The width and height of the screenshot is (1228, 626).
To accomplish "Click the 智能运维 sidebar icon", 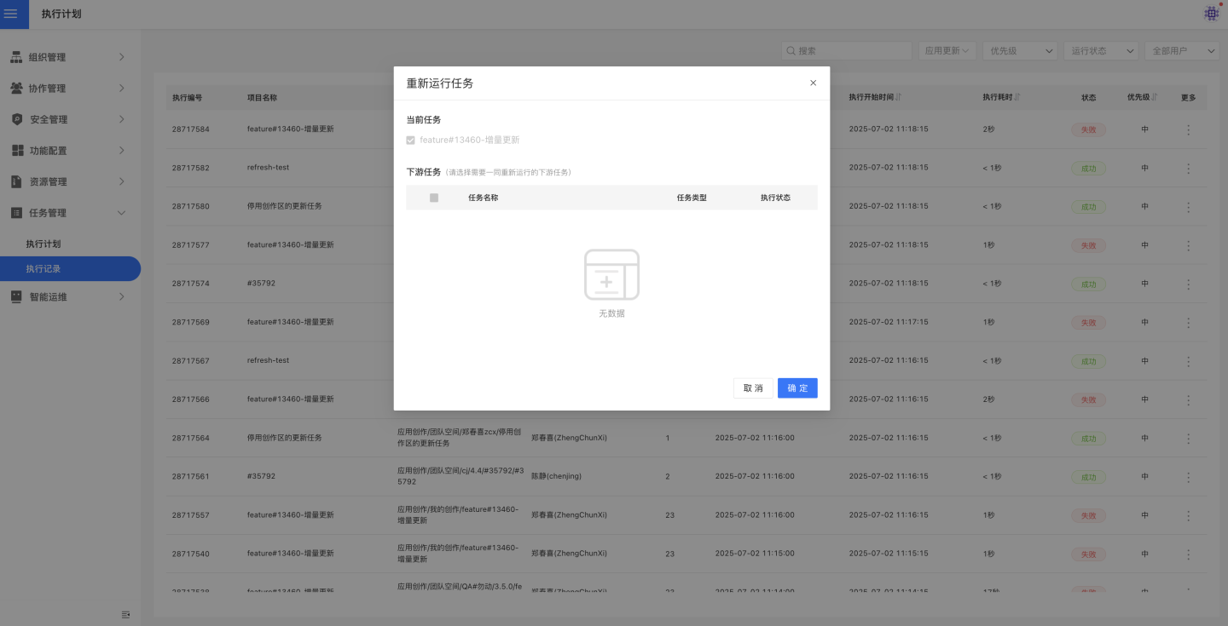I will tap(16, 297).
